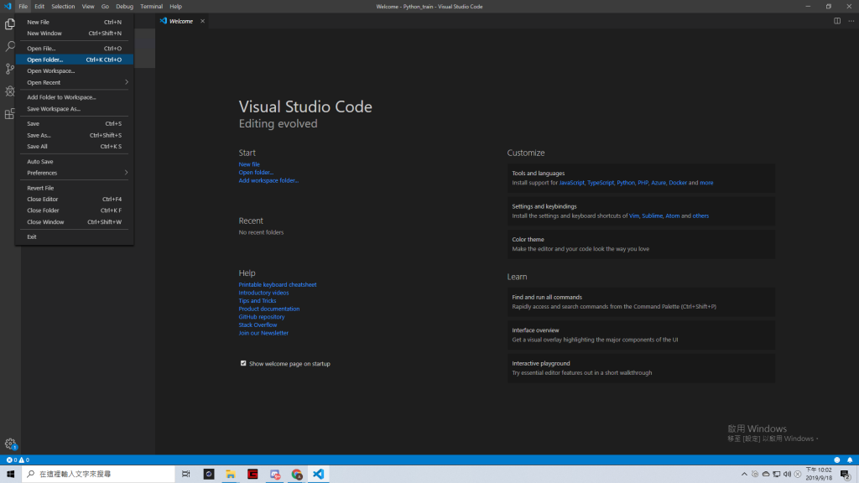Click the Python language support link

(x=626, y=183)
